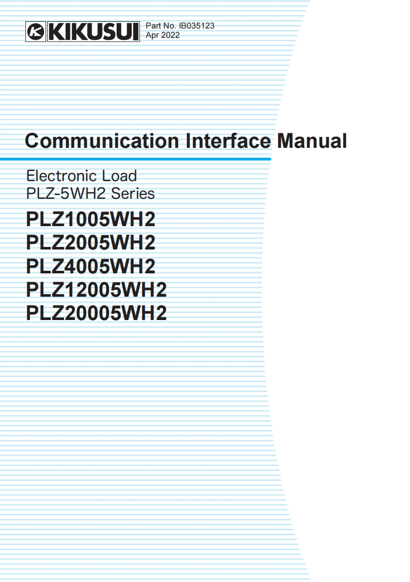The image size is (410, 582).
Task: Select the PLZ4005WH2 model name
Action: (91, 267)
